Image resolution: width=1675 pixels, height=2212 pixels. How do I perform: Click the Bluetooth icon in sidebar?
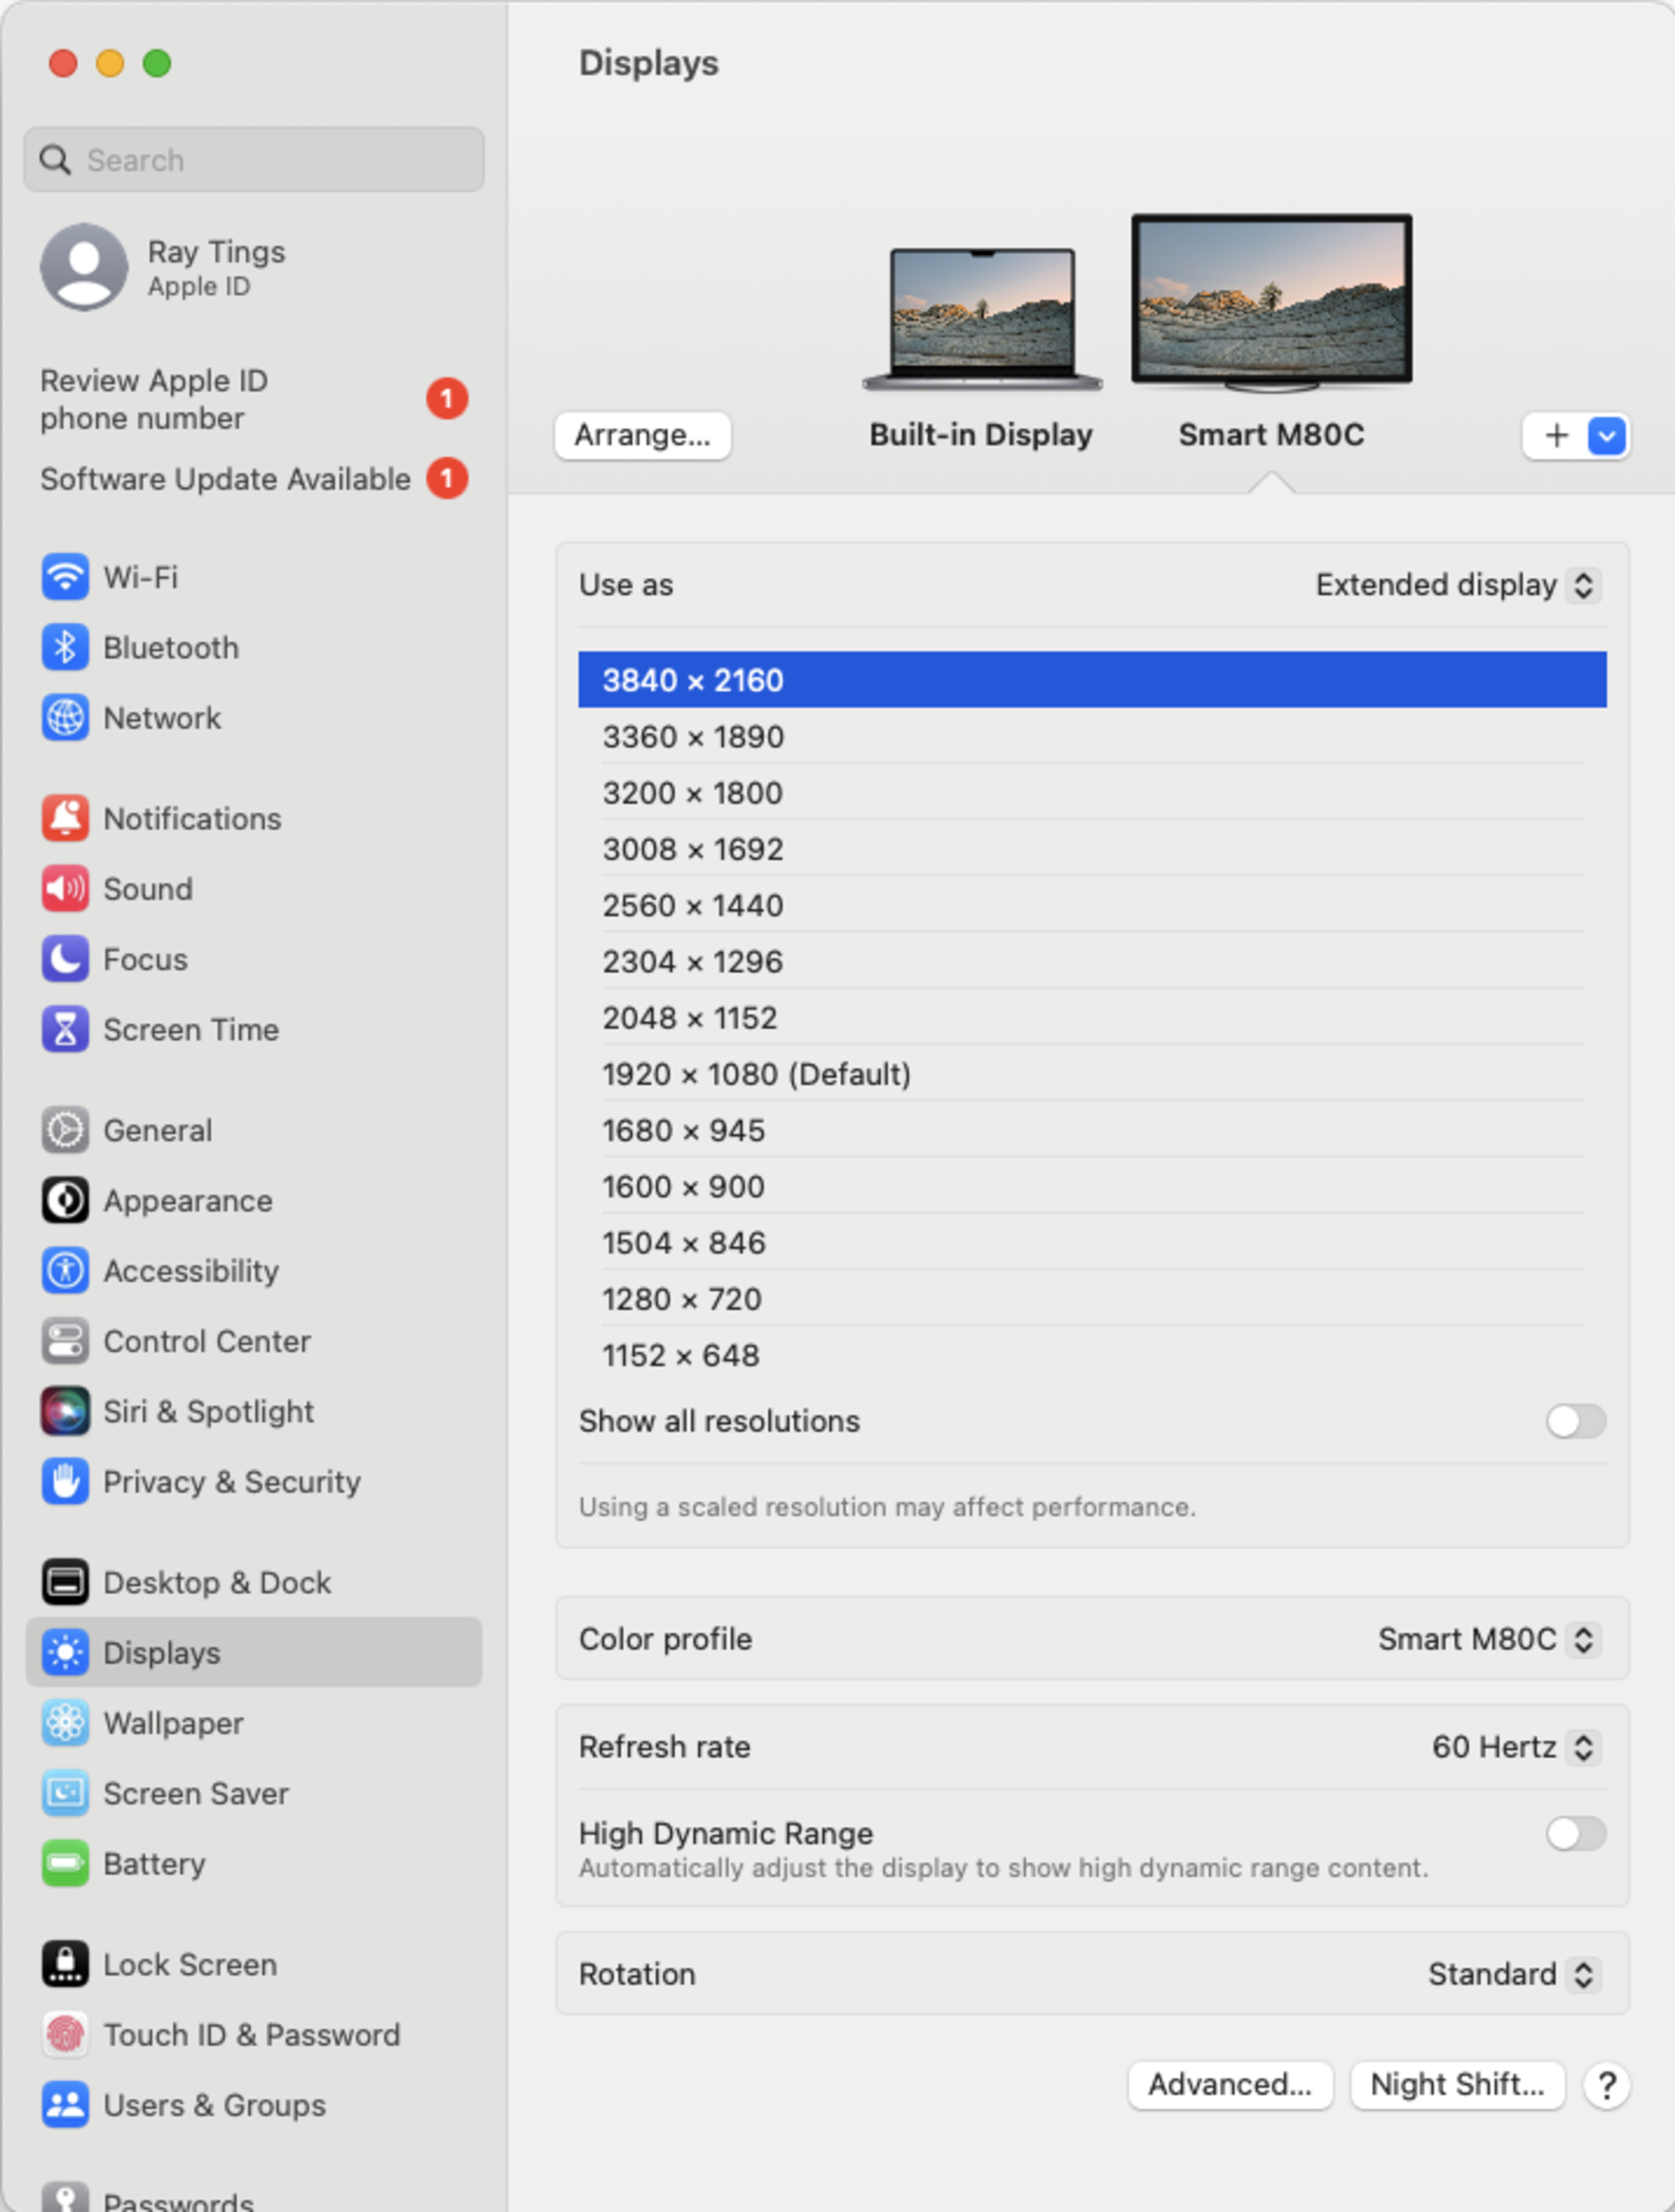[65, 647]
